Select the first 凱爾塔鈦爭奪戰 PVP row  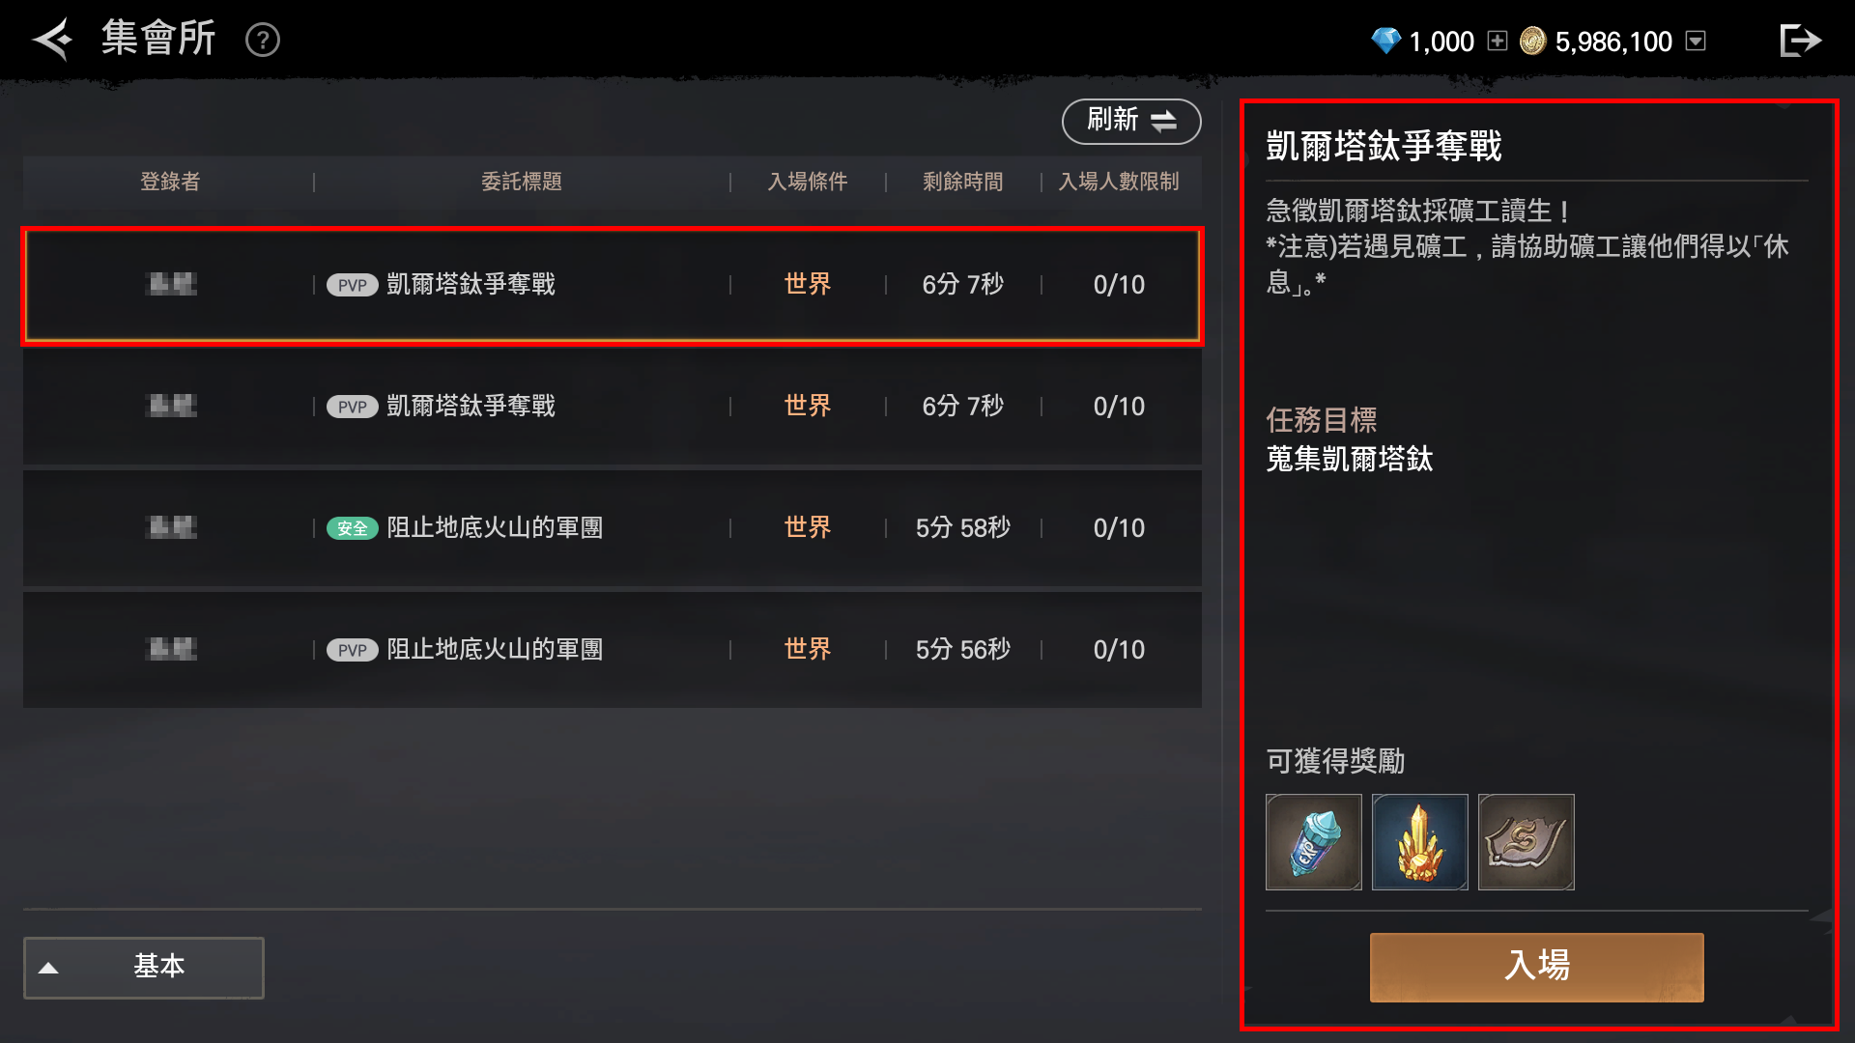click(613, 286)
